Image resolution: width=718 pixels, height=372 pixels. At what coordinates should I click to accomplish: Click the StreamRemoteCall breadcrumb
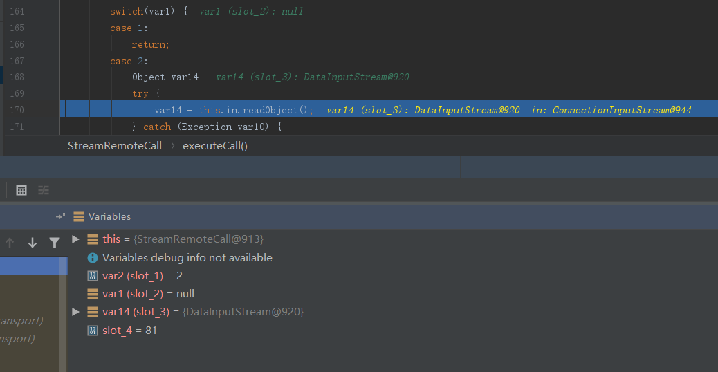tap(115, 146)
